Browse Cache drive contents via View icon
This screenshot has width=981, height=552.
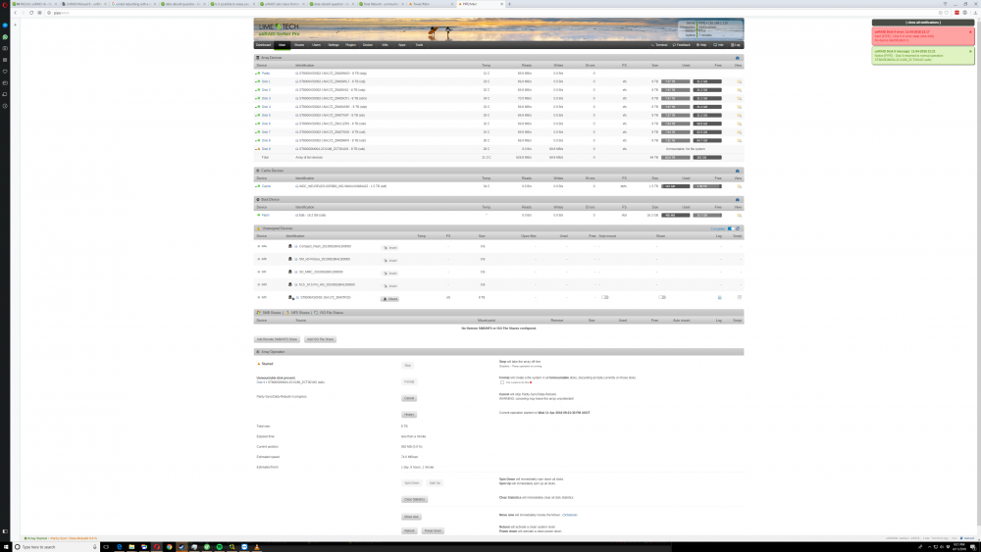point(739,186)
